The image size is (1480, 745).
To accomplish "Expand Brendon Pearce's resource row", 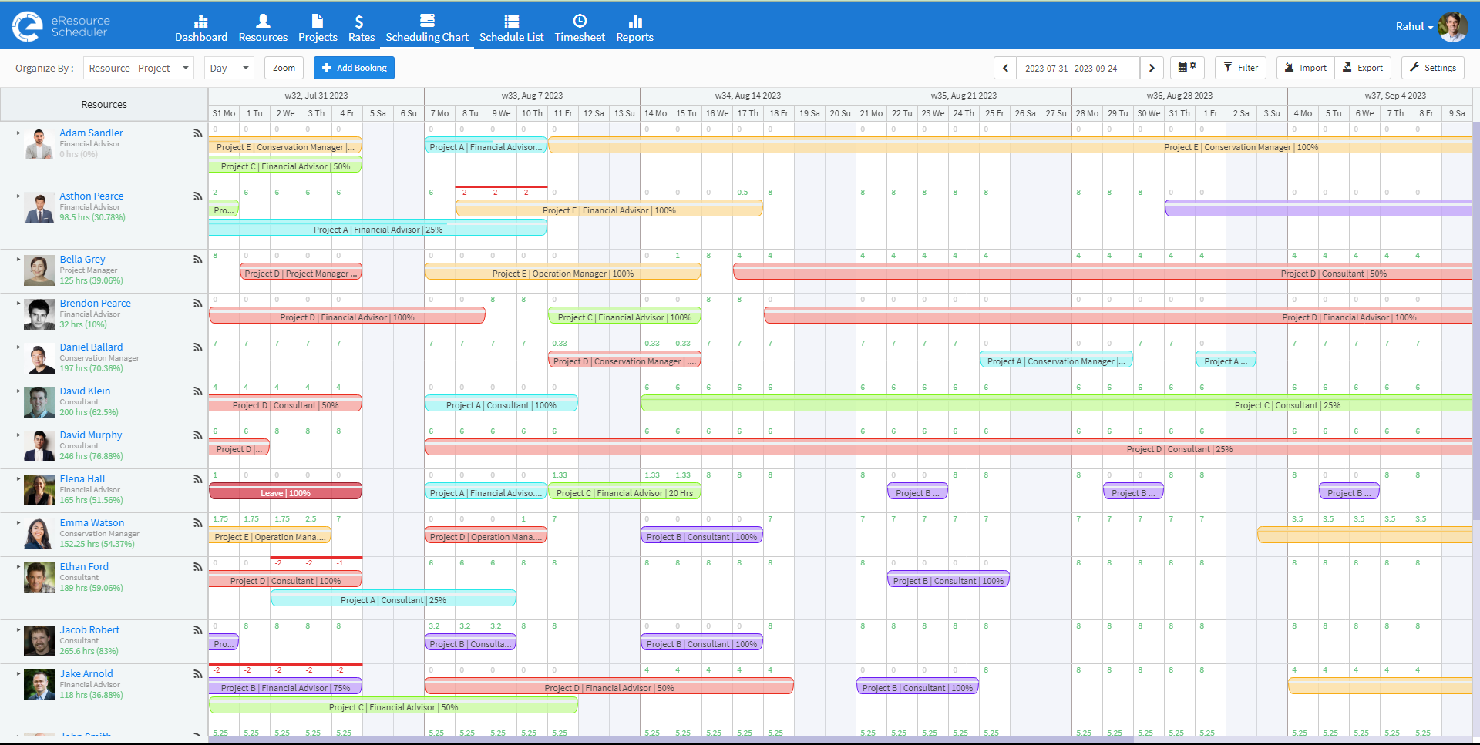I will (x=18, y=303).
